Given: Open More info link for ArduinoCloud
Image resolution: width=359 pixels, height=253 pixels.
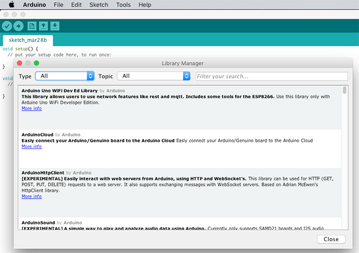Looking at the screenshot, I should point(31,146).
